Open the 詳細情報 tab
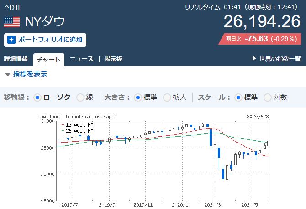This screenshot has width=306, height=209. click(x=16, y=59)
